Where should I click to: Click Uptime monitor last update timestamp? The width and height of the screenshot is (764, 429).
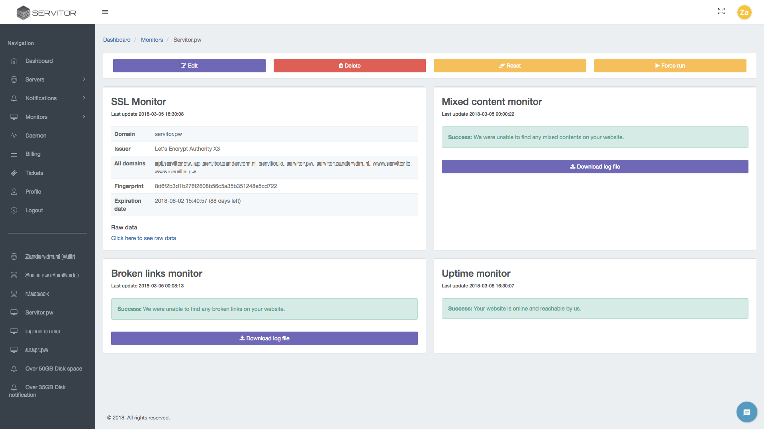(x=478, y=286)
